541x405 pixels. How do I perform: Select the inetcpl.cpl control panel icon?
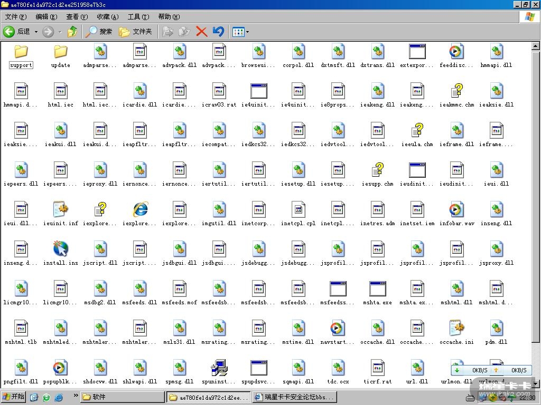click(x=299, y=209)
